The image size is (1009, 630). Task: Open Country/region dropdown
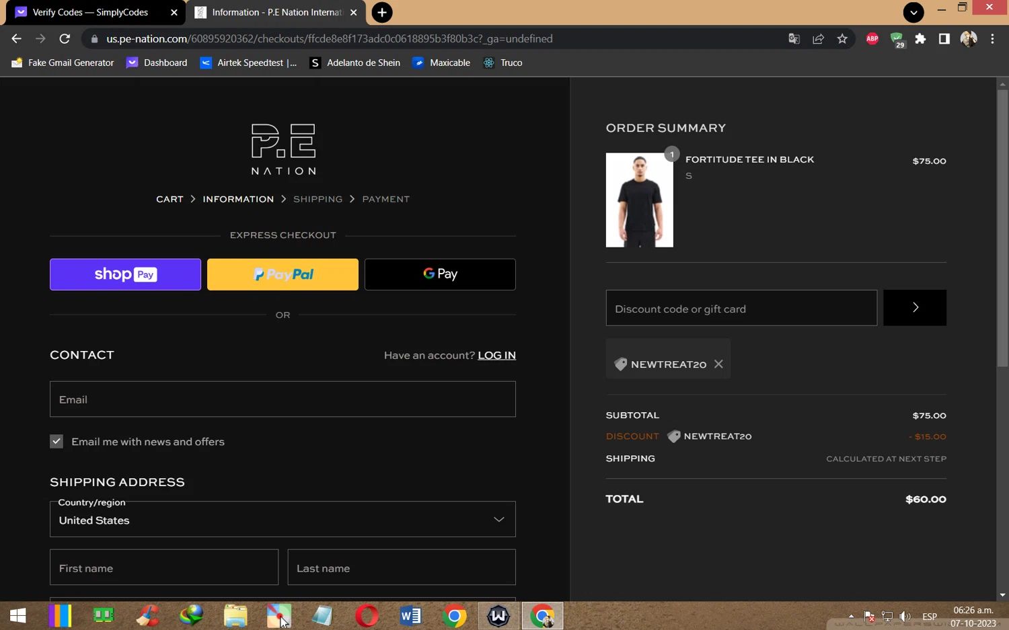[283, 519]
